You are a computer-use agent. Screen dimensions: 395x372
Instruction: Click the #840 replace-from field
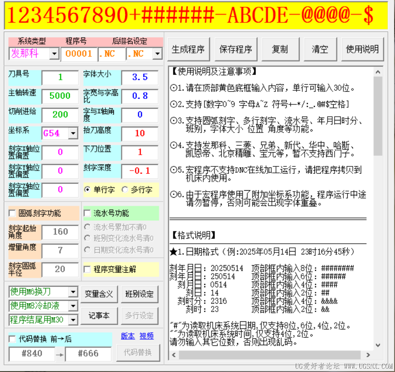[32, 354]
